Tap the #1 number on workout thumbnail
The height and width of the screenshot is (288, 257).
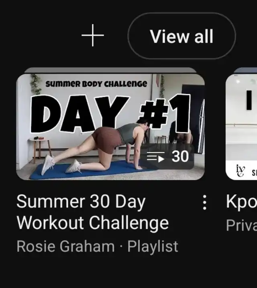coord(165,113)
